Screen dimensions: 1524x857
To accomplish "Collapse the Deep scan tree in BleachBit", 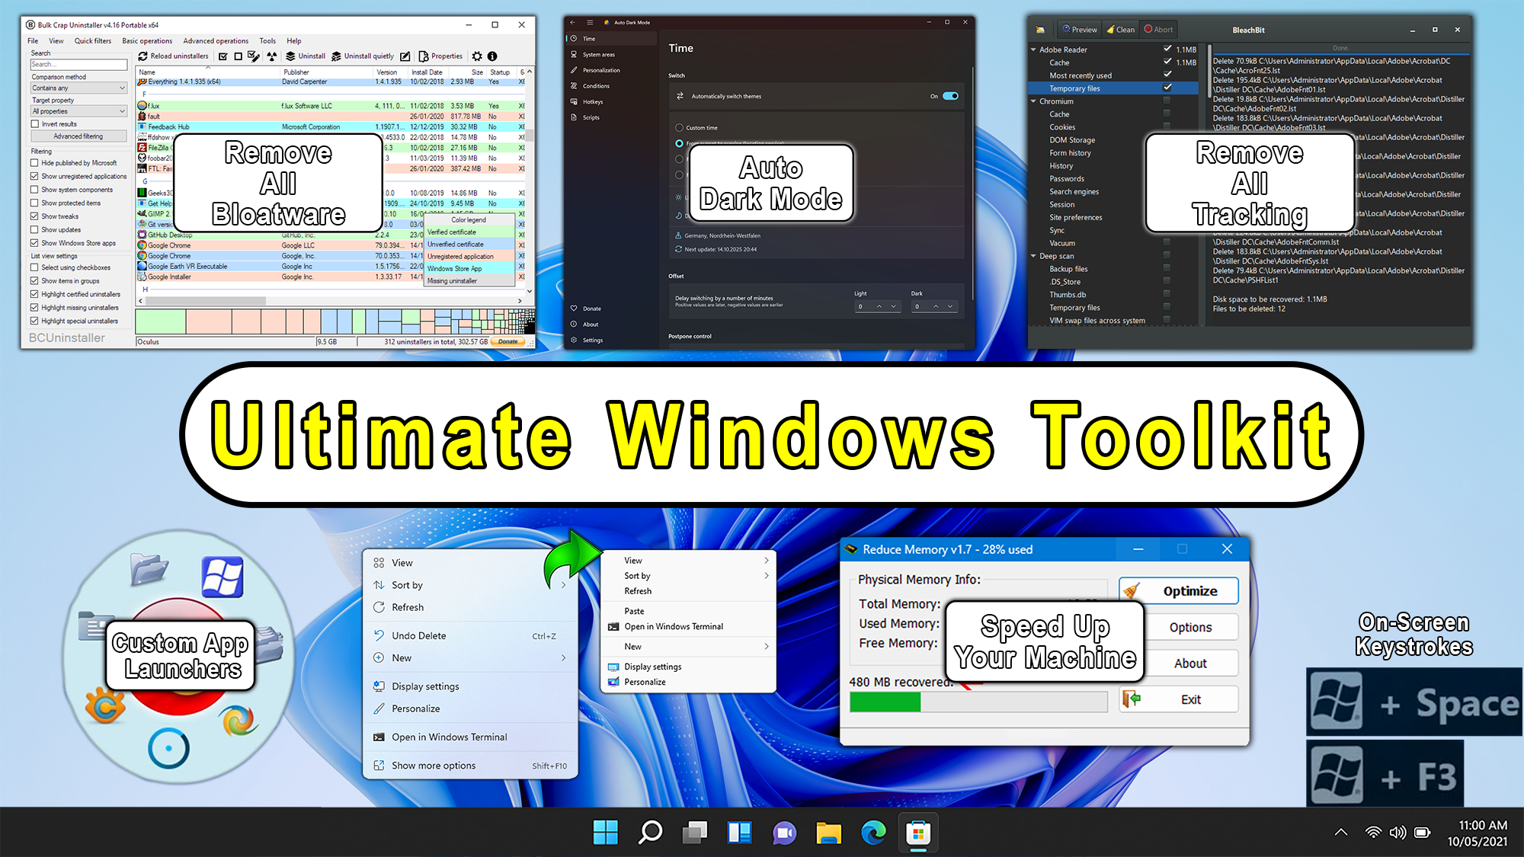I will tap(1034, 256).
